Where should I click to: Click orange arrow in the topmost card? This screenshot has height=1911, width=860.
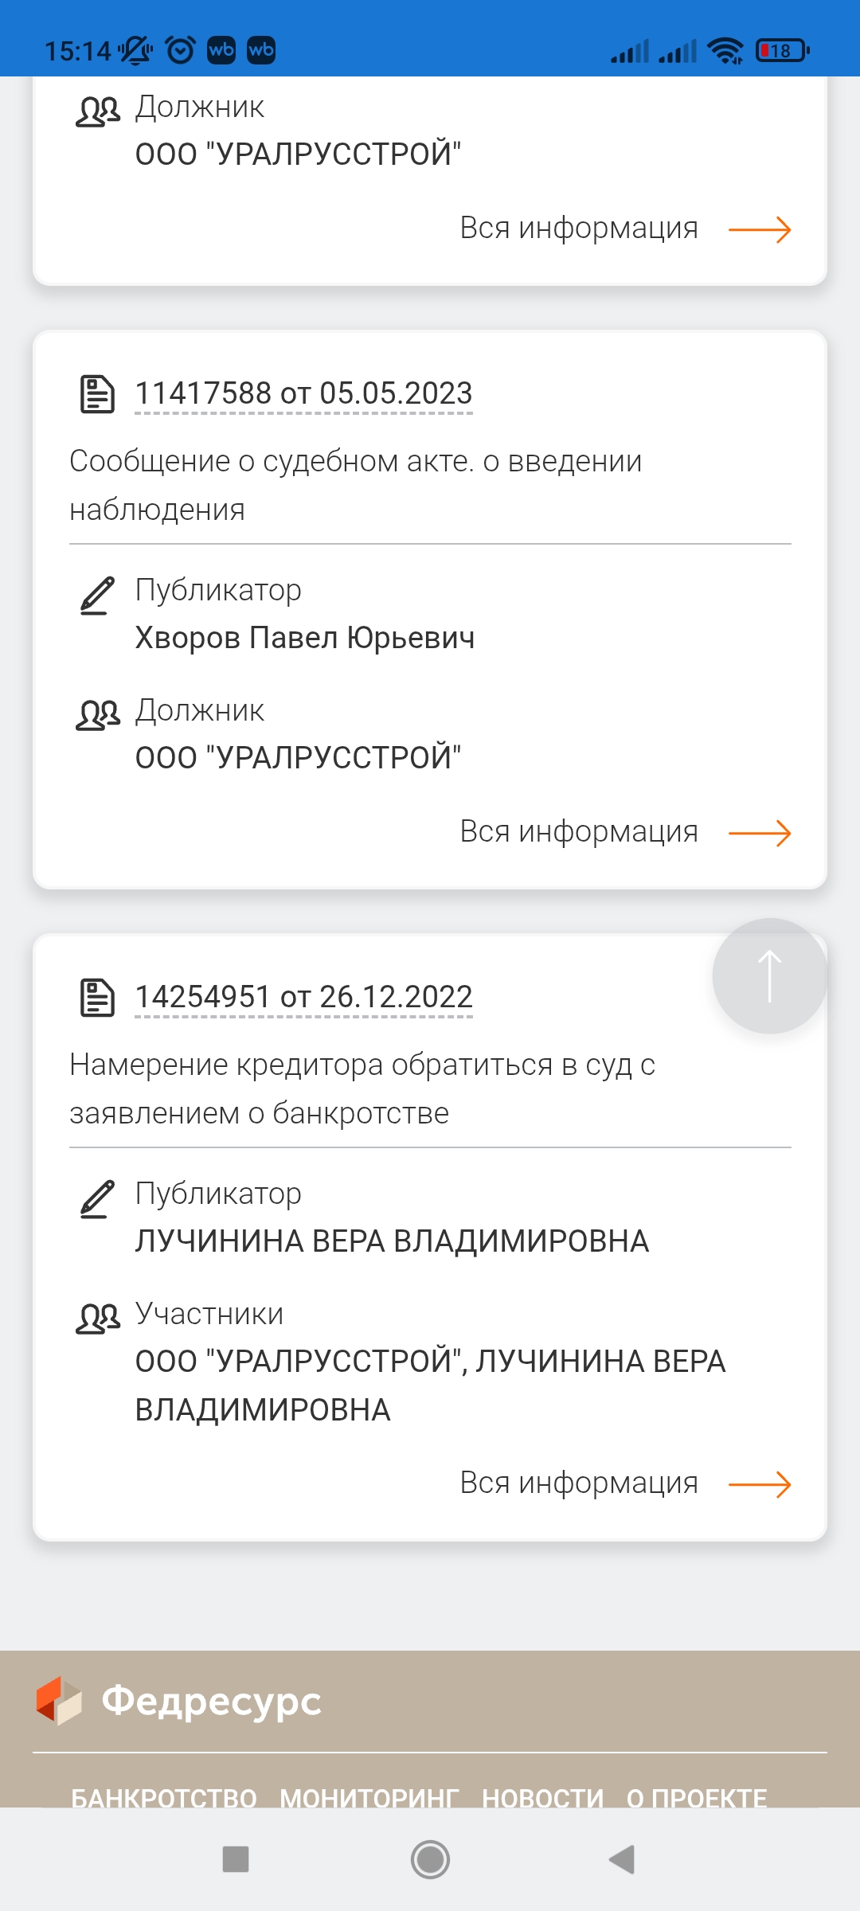tap(760, 229)
